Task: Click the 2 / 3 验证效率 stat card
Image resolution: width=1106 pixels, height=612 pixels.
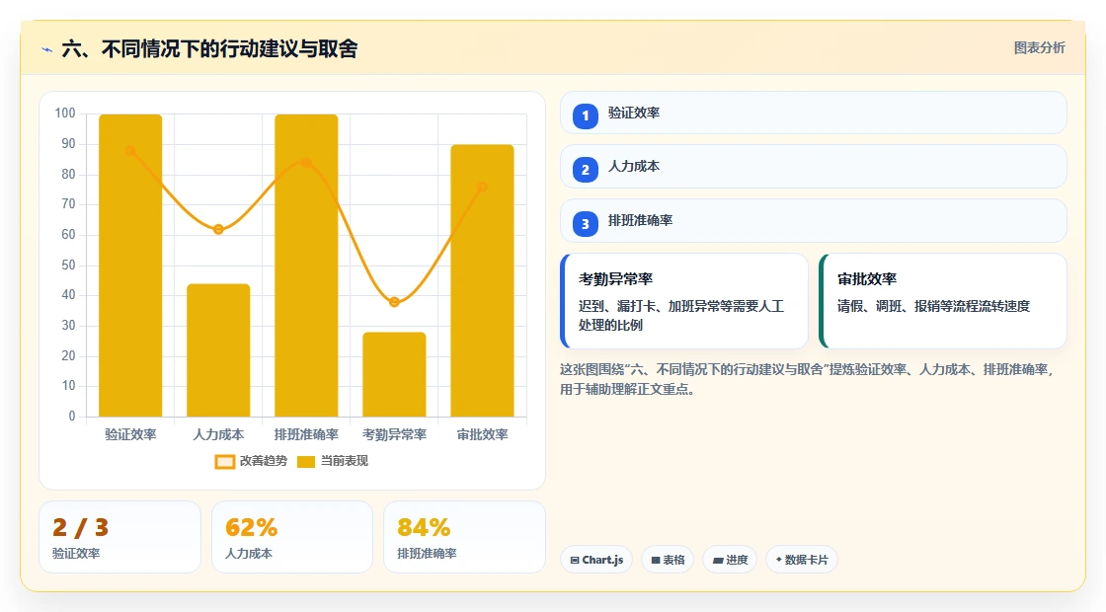Action: (119, 537)
